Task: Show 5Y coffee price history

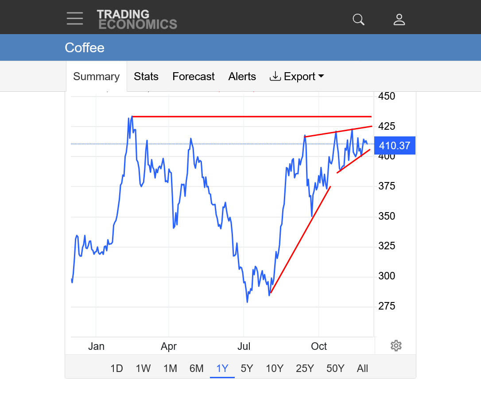Action: [247, 368]
